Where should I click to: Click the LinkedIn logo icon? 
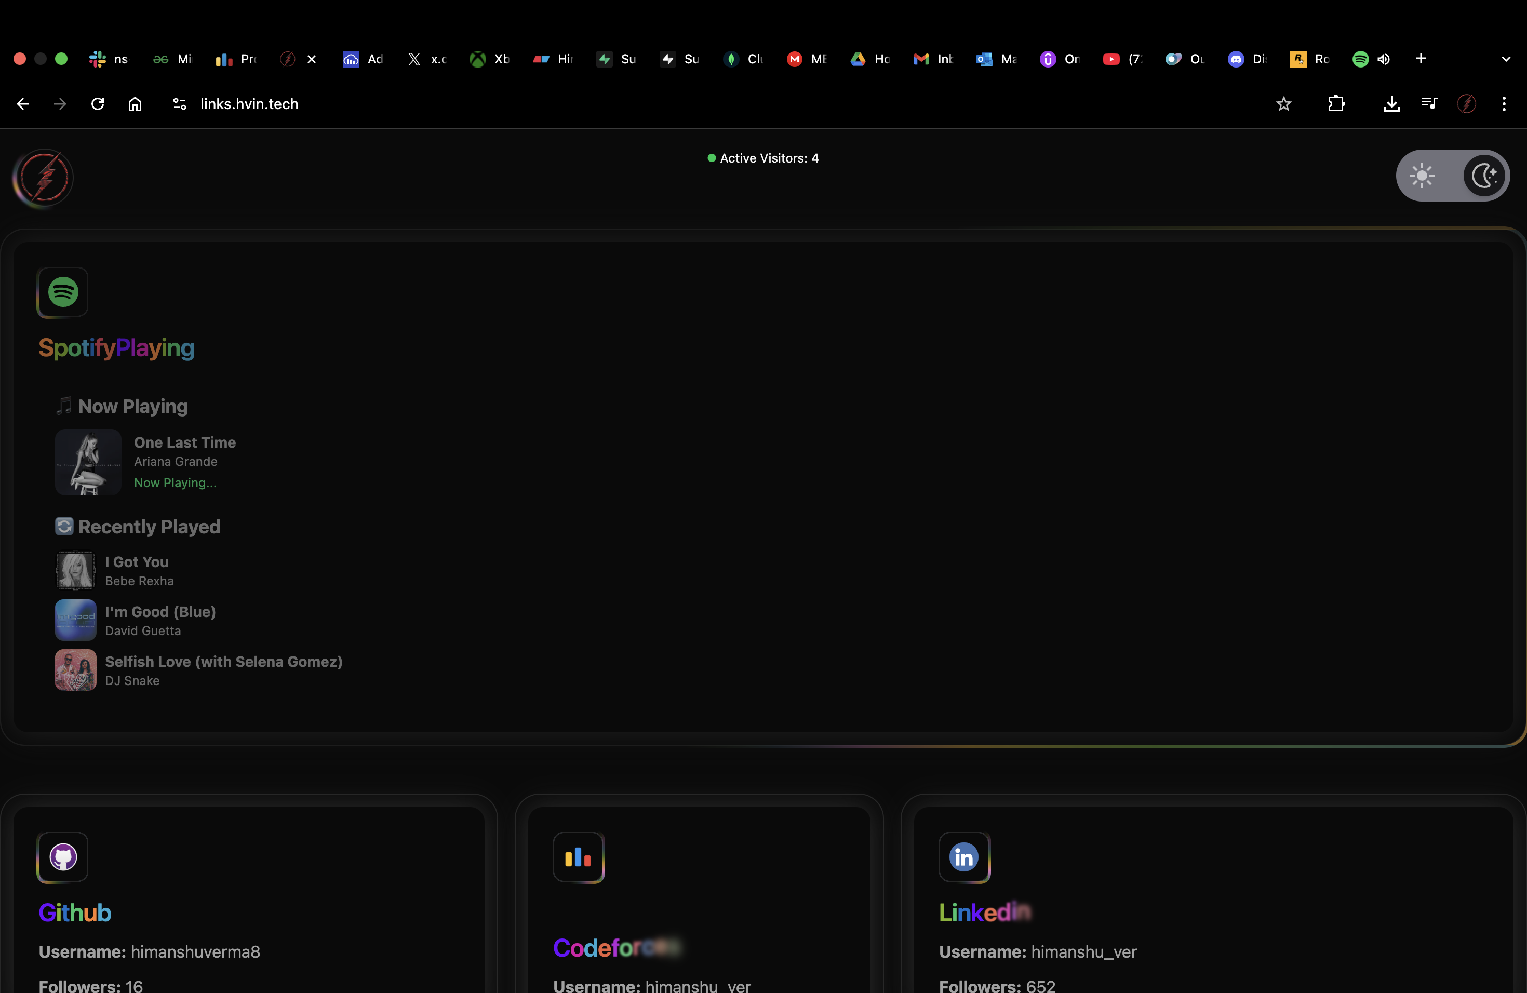[965, 857]
